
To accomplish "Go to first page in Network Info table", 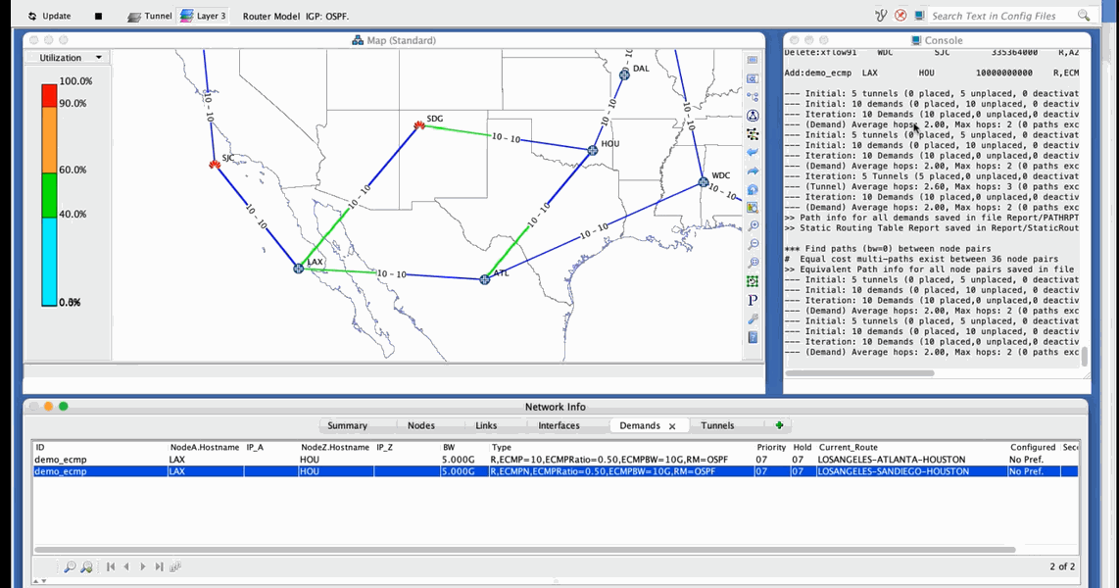I will [111, 566].
